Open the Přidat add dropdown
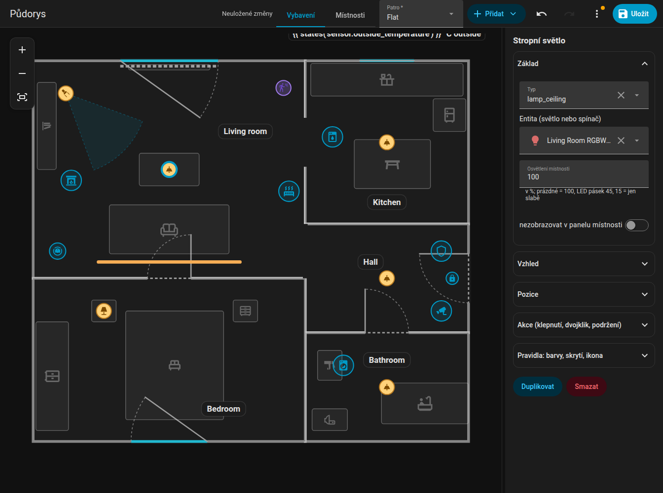 496,14
